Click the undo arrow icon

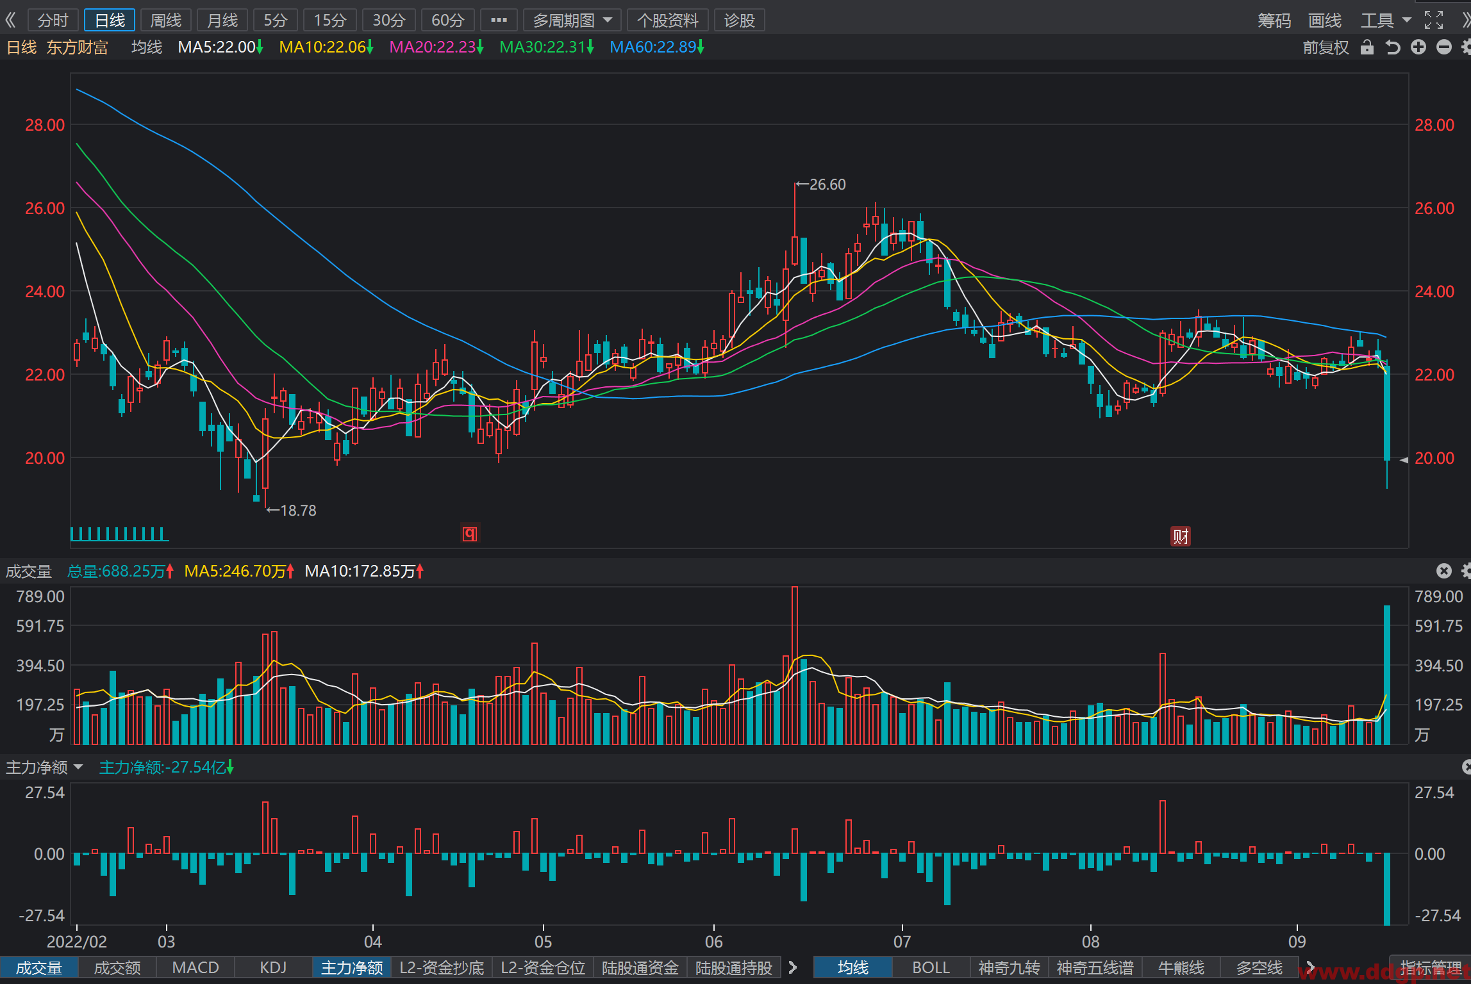[x=1392, y=47]
